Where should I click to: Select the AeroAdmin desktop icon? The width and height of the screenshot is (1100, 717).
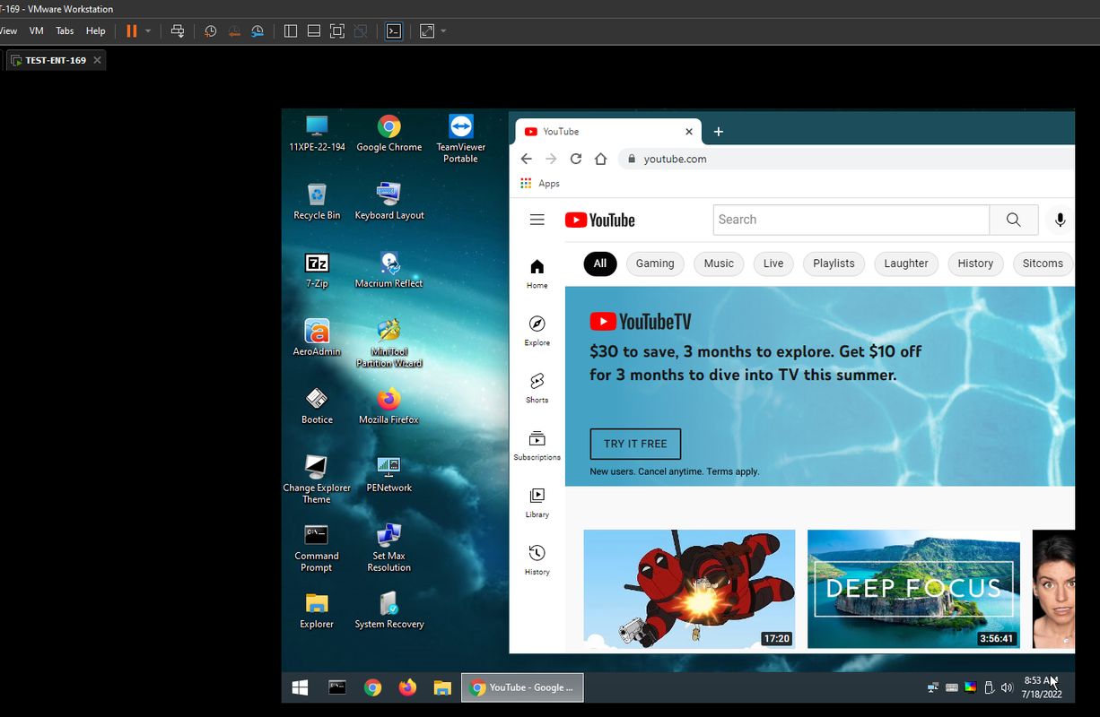tap(317, 338)
